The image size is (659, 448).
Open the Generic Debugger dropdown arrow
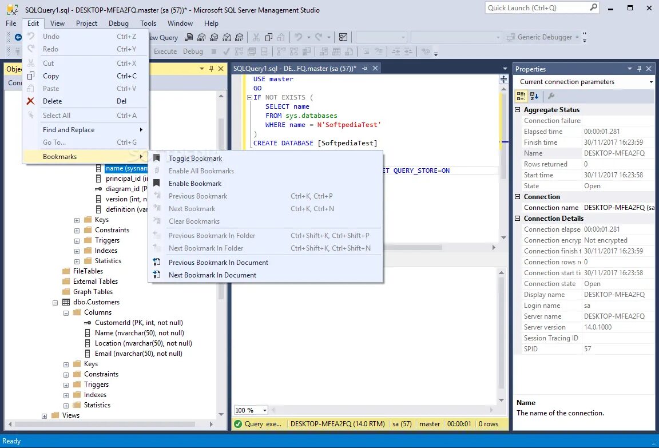[x=577, y=37]
